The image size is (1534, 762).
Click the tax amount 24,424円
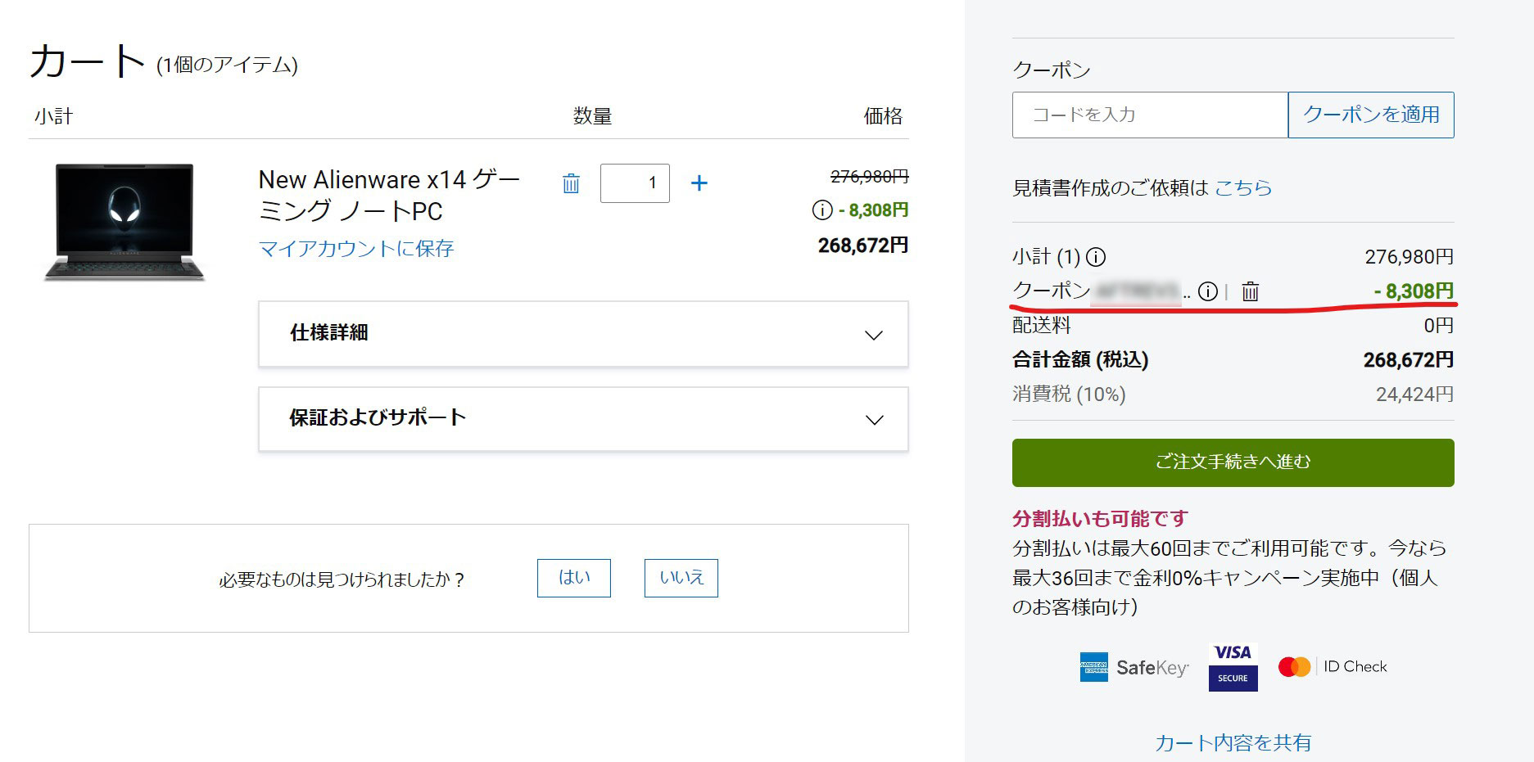click(x=1414, y=395)
